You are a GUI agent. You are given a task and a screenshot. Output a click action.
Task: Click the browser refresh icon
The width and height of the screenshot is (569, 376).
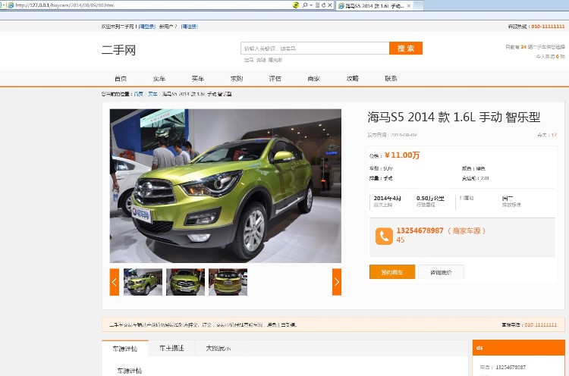click(x=323, y=5)
